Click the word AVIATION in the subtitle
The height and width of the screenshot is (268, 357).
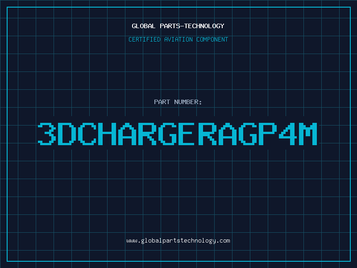pyautogui.click(x=178, y=39)
